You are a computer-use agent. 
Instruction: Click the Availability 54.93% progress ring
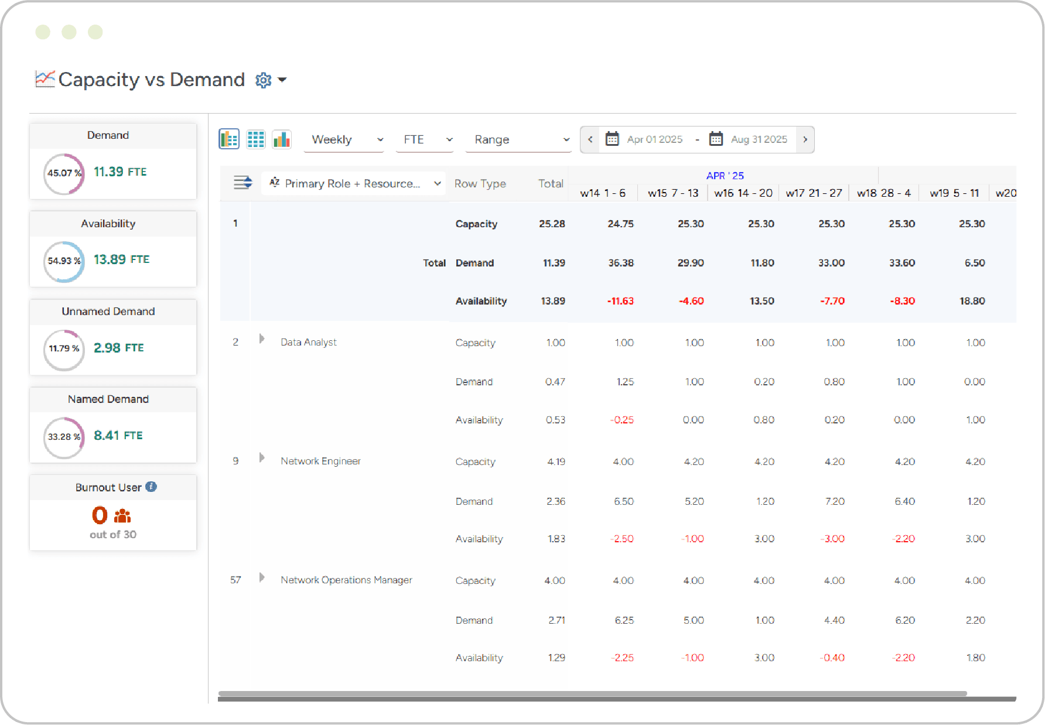tap(64, 262)
